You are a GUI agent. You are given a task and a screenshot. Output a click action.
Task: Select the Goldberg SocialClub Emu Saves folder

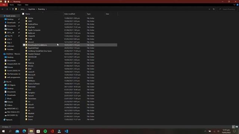pyautogui.click(x=40, y=51)
